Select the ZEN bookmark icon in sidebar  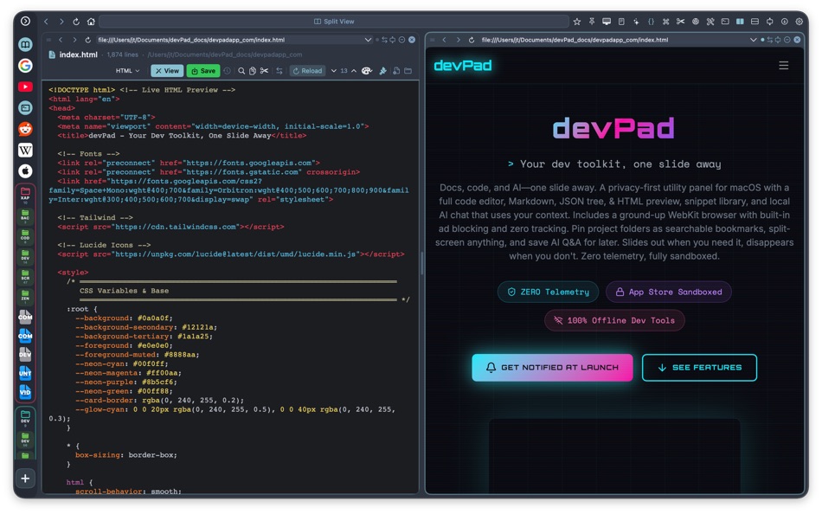[26, 297]
